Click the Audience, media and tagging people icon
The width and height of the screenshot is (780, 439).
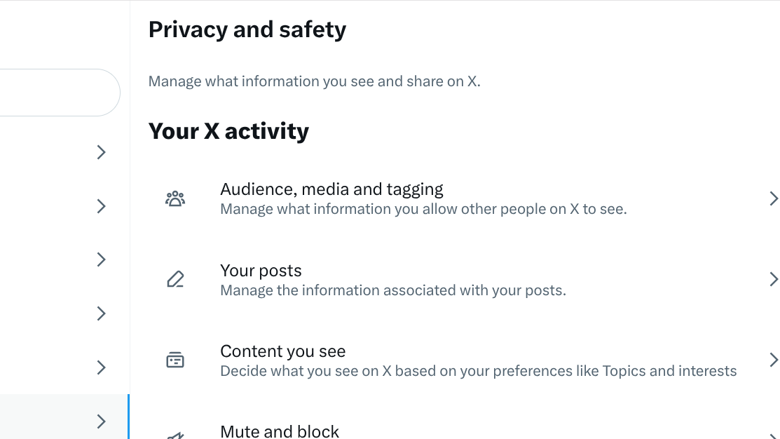(x=175, y=198)
